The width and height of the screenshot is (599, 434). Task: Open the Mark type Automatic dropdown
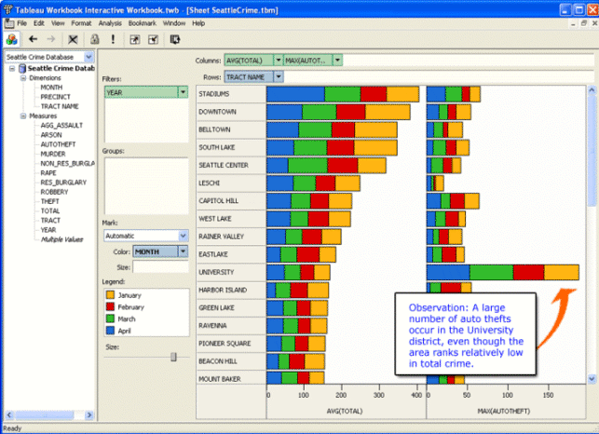coord(183,236)
